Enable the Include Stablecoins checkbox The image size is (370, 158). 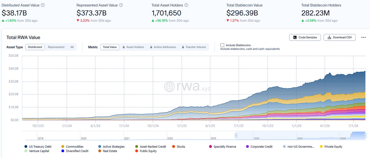pos(222,45)
